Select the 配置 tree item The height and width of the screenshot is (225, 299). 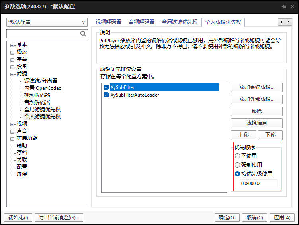coord(22,167)
